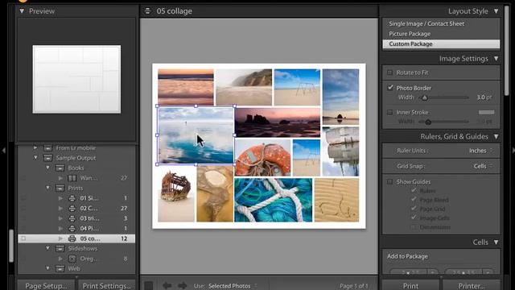
Task: Click the Page Setup... button
Action: [46, 285]
